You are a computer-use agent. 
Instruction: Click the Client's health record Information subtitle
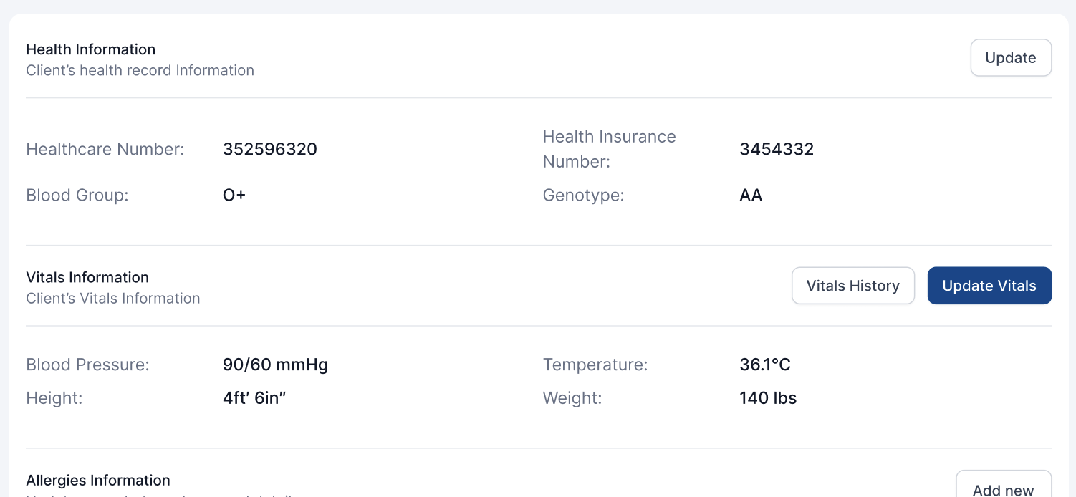[140, 70]
